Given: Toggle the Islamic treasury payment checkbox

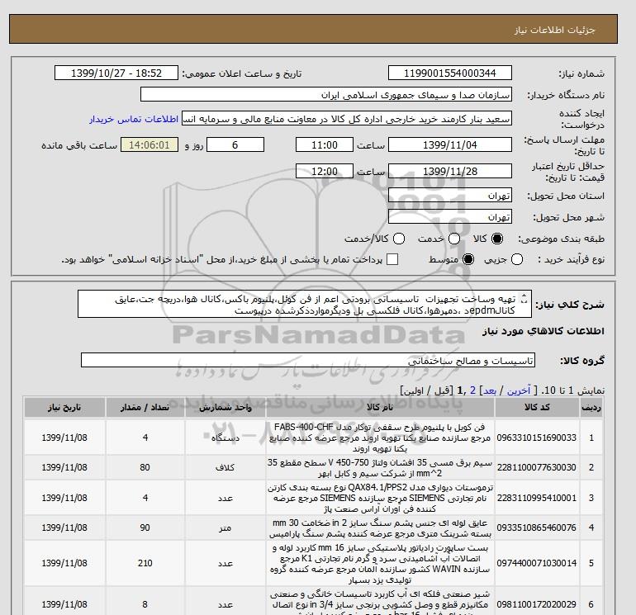Looking at the screenshot, I should coord(392,260).
